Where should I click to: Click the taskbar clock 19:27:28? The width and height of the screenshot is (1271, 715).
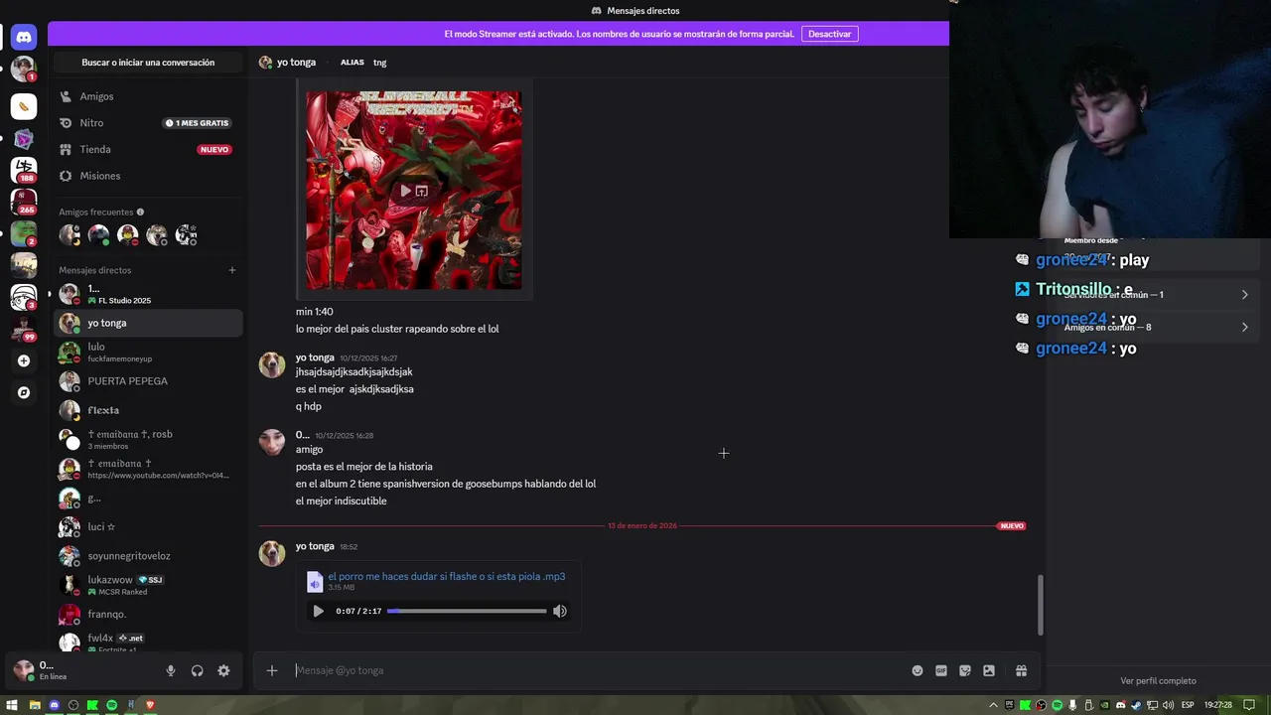pos(1217,705)
